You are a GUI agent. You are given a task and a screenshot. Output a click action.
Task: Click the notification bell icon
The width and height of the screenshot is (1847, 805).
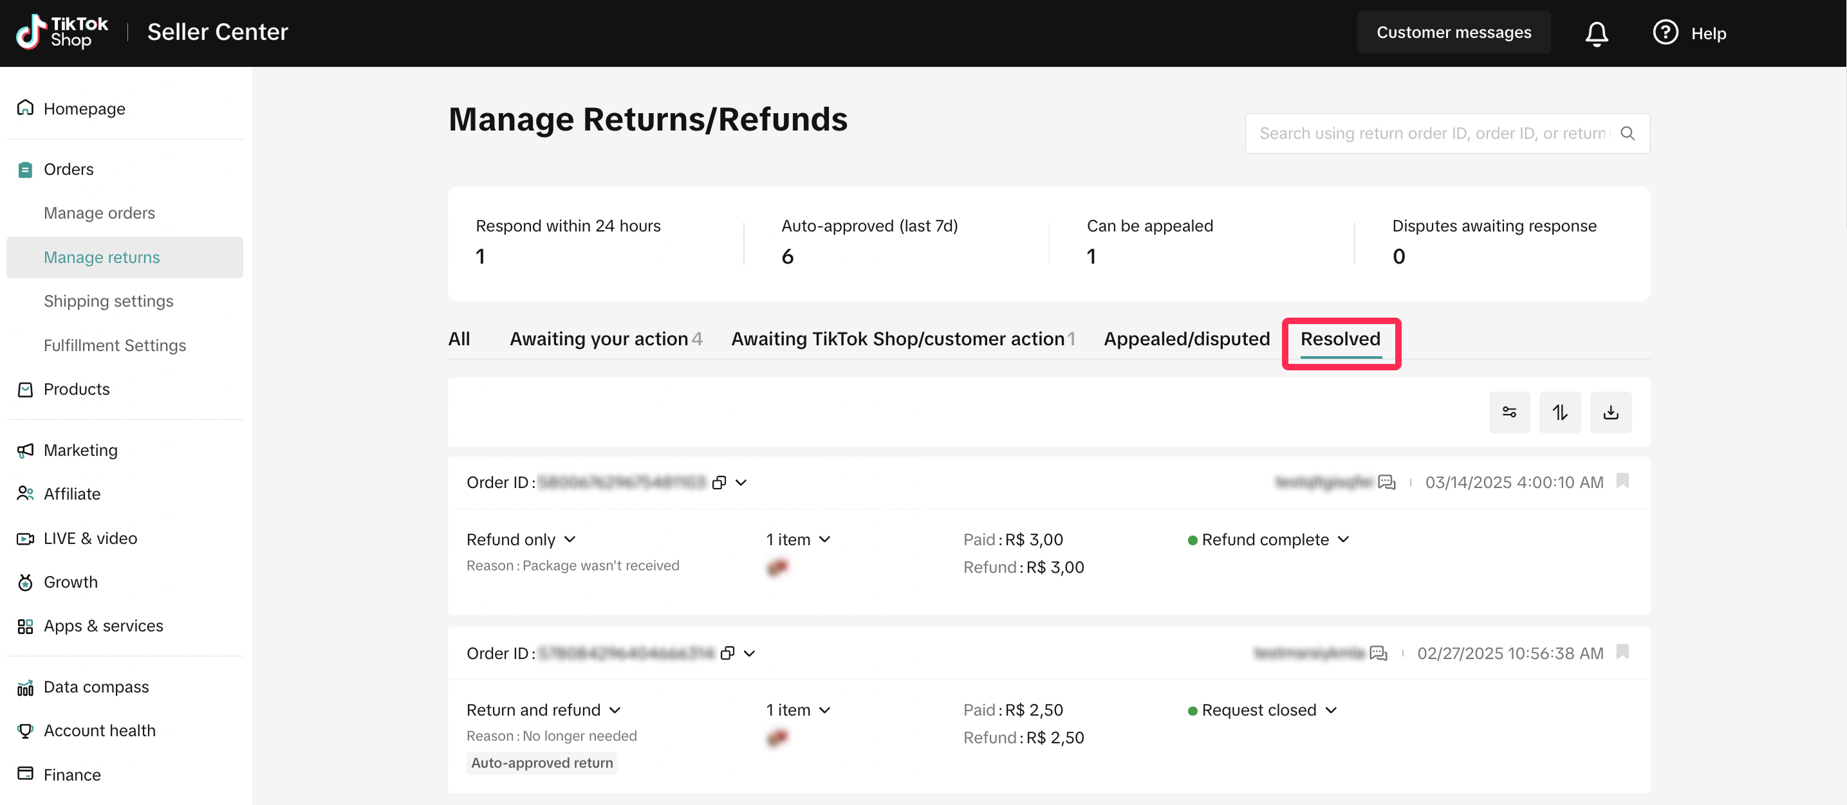pos(1596,33)
